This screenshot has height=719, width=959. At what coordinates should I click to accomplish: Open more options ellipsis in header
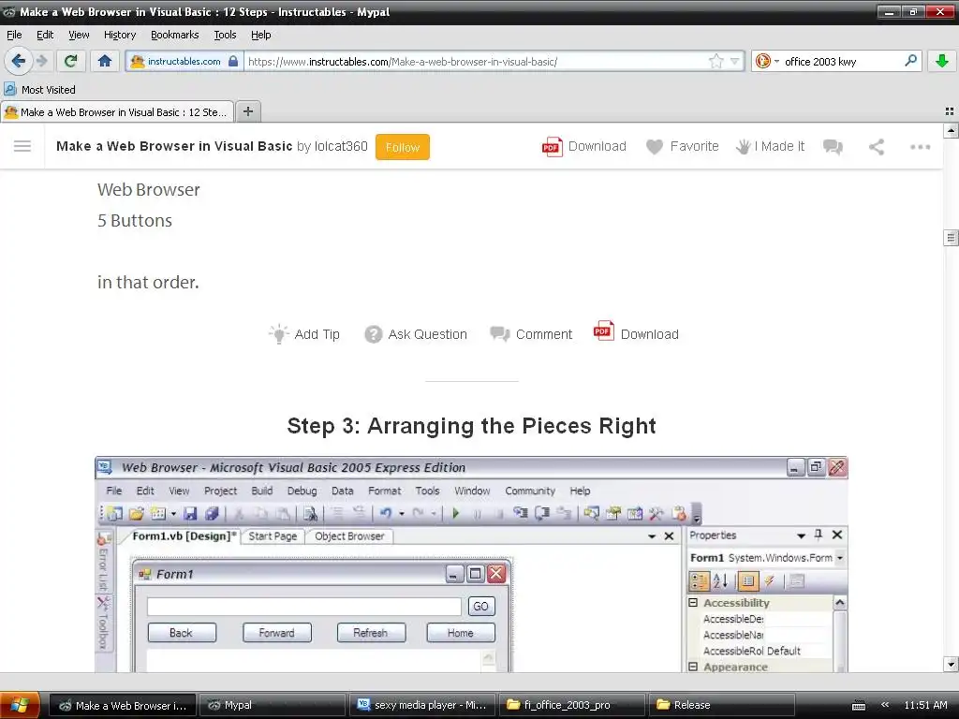[x=920, y=147]
